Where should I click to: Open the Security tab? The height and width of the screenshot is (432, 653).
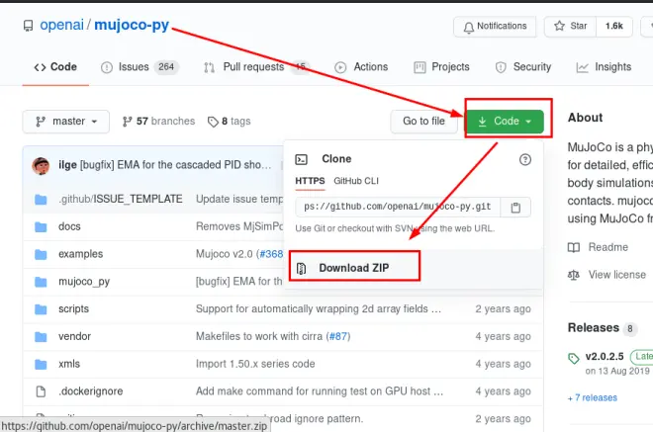click(523, 67)
